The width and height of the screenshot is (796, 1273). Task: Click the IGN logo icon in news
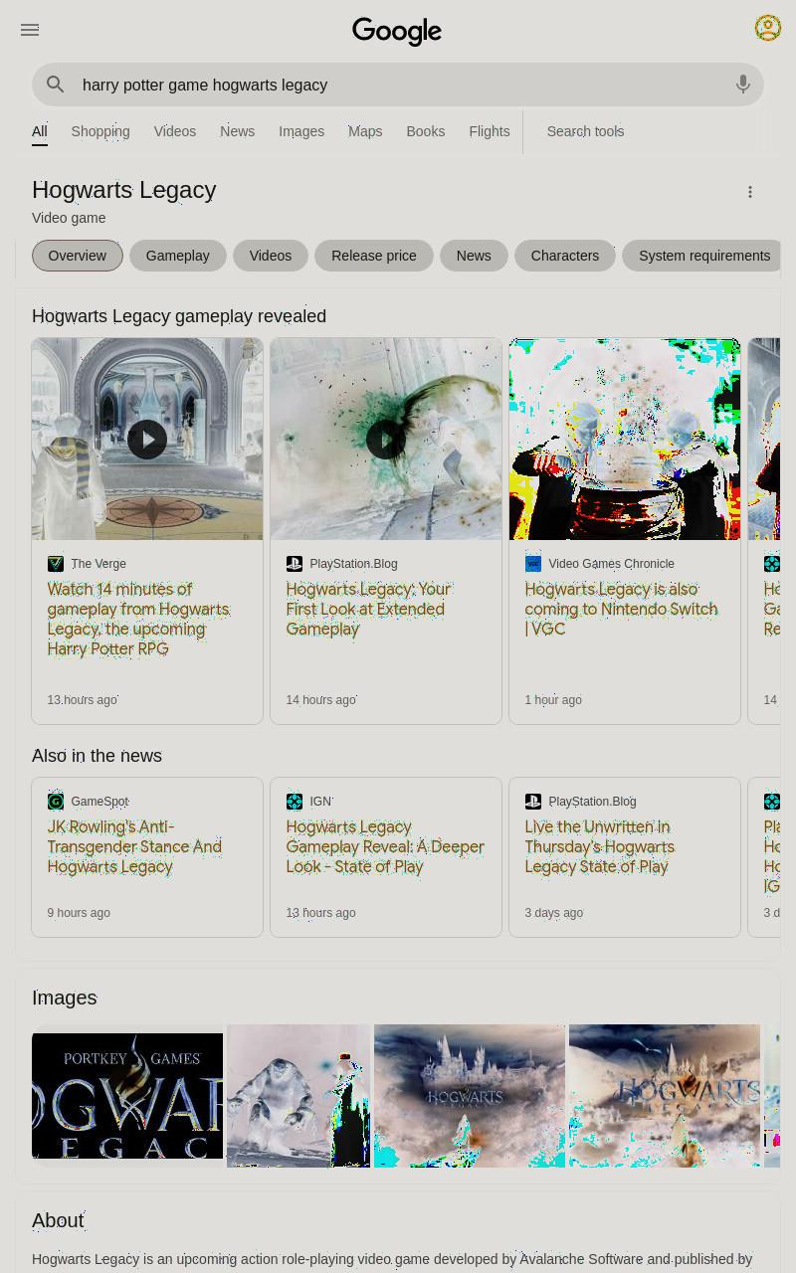(295, 802)
